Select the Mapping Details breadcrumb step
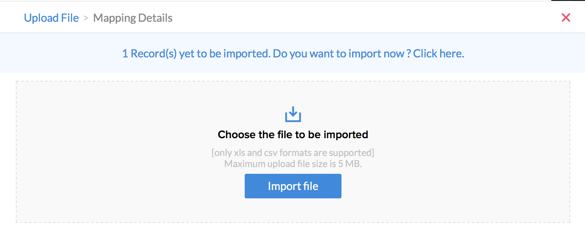Viewport: 585px width, 232px height. [132, 18]
